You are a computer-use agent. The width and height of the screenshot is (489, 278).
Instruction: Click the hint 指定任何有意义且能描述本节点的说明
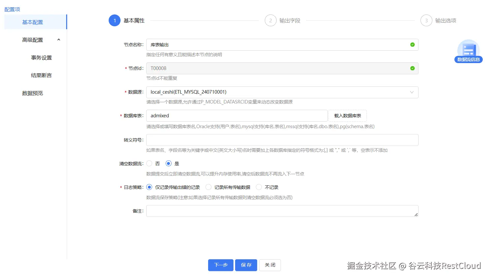click(x=184, y=55)
